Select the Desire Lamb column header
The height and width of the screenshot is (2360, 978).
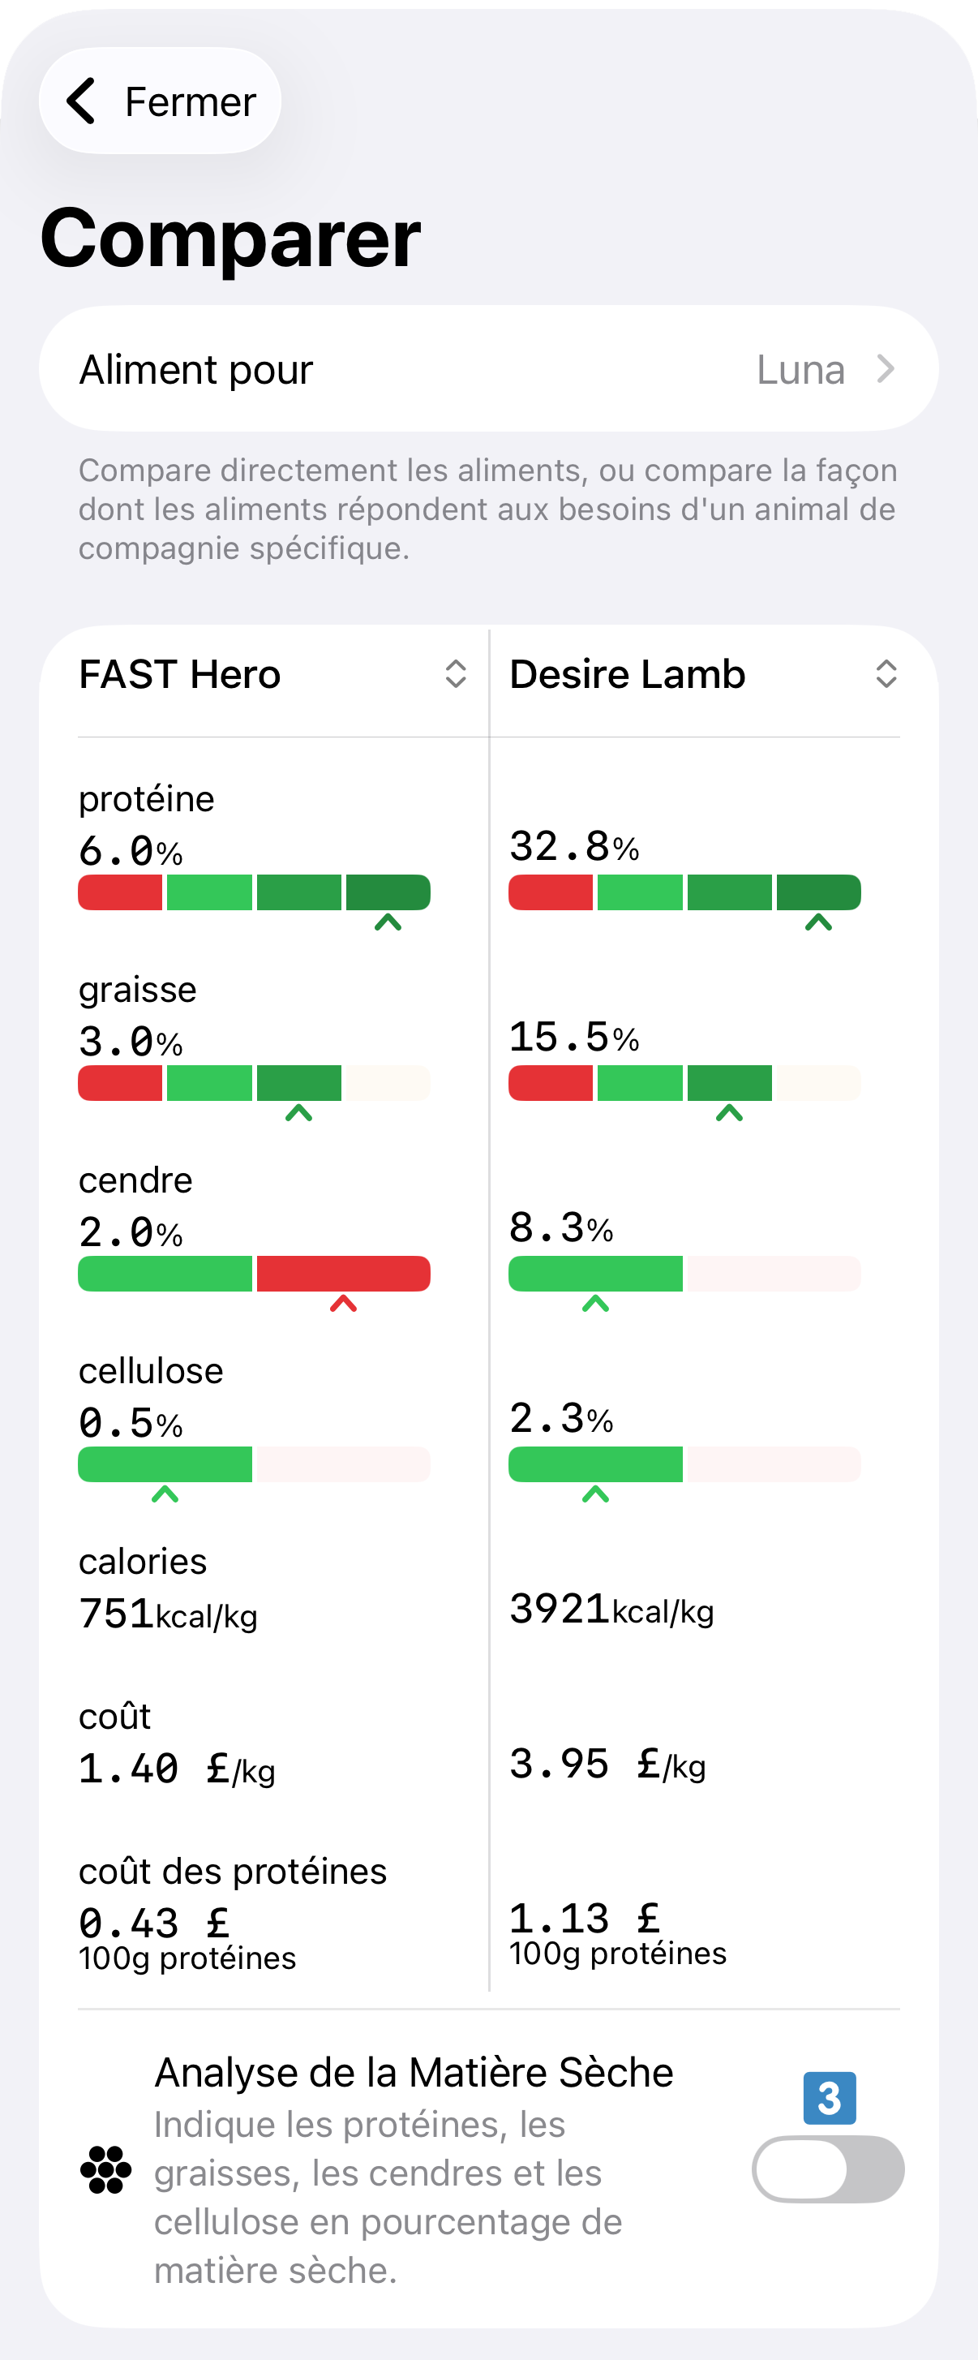pyautogui.click(x=628, y=674)
